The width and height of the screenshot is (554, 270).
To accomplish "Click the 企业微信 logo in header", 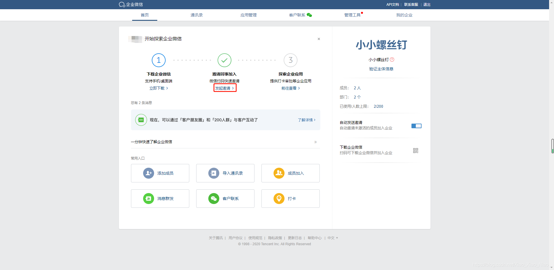I will coord(131,4).
